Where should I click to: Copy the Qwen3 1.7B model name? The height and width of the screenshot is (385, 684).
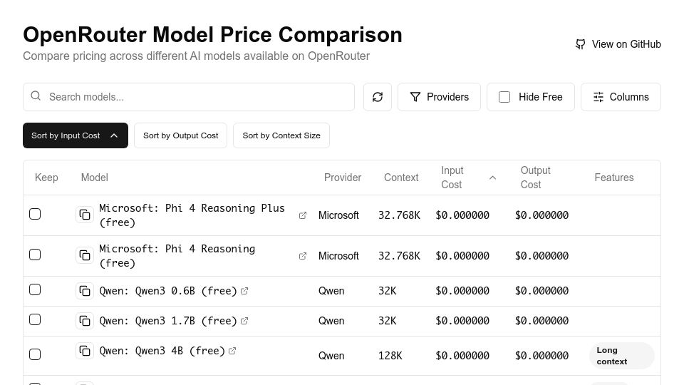tap(85, 321)
